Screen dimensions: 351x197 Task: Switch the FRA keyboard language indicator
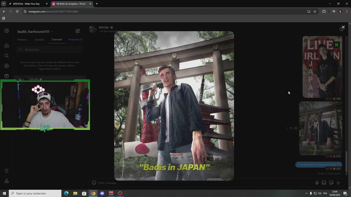325,193
